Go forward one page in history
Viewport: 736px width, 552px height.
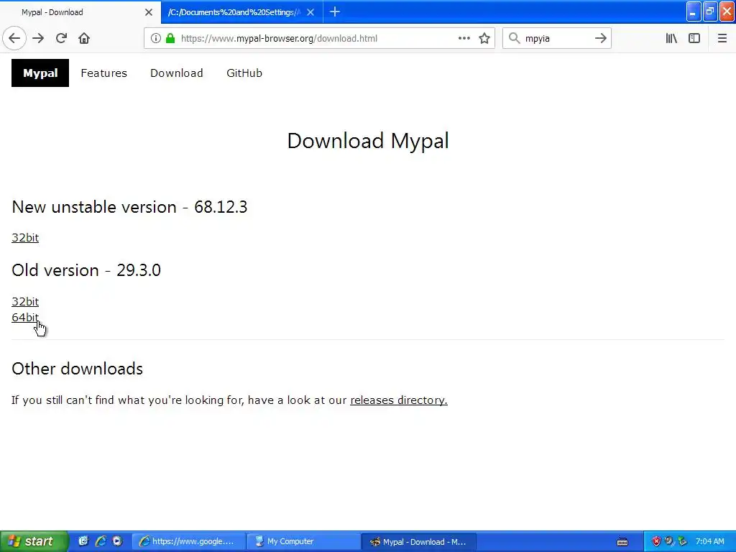pyautogui.click(x=38, y=39)
